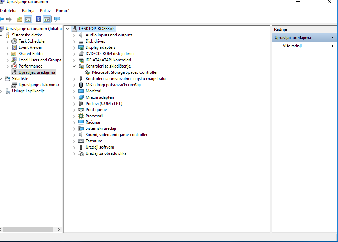Open the Radnja menu
Image resolution: width=338 pixels, height=242 pixels.
[x=28, y=11]
